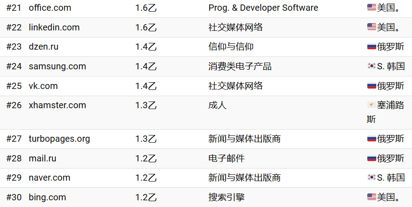Visit the naver.com domain link

pos(49,177)
